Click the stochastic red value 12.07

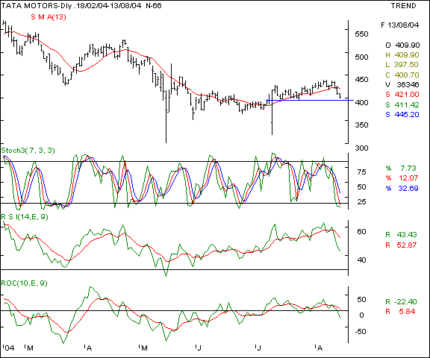[x=408, y=178]
